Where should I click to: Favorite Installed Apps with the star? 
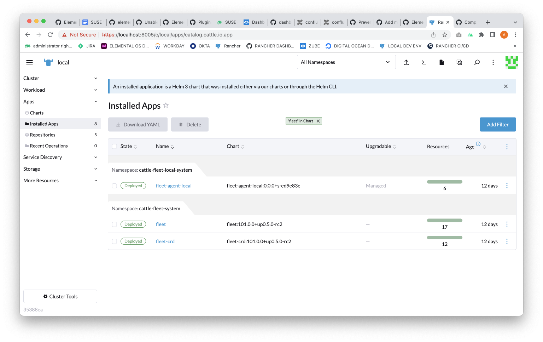tap(166, 106)
